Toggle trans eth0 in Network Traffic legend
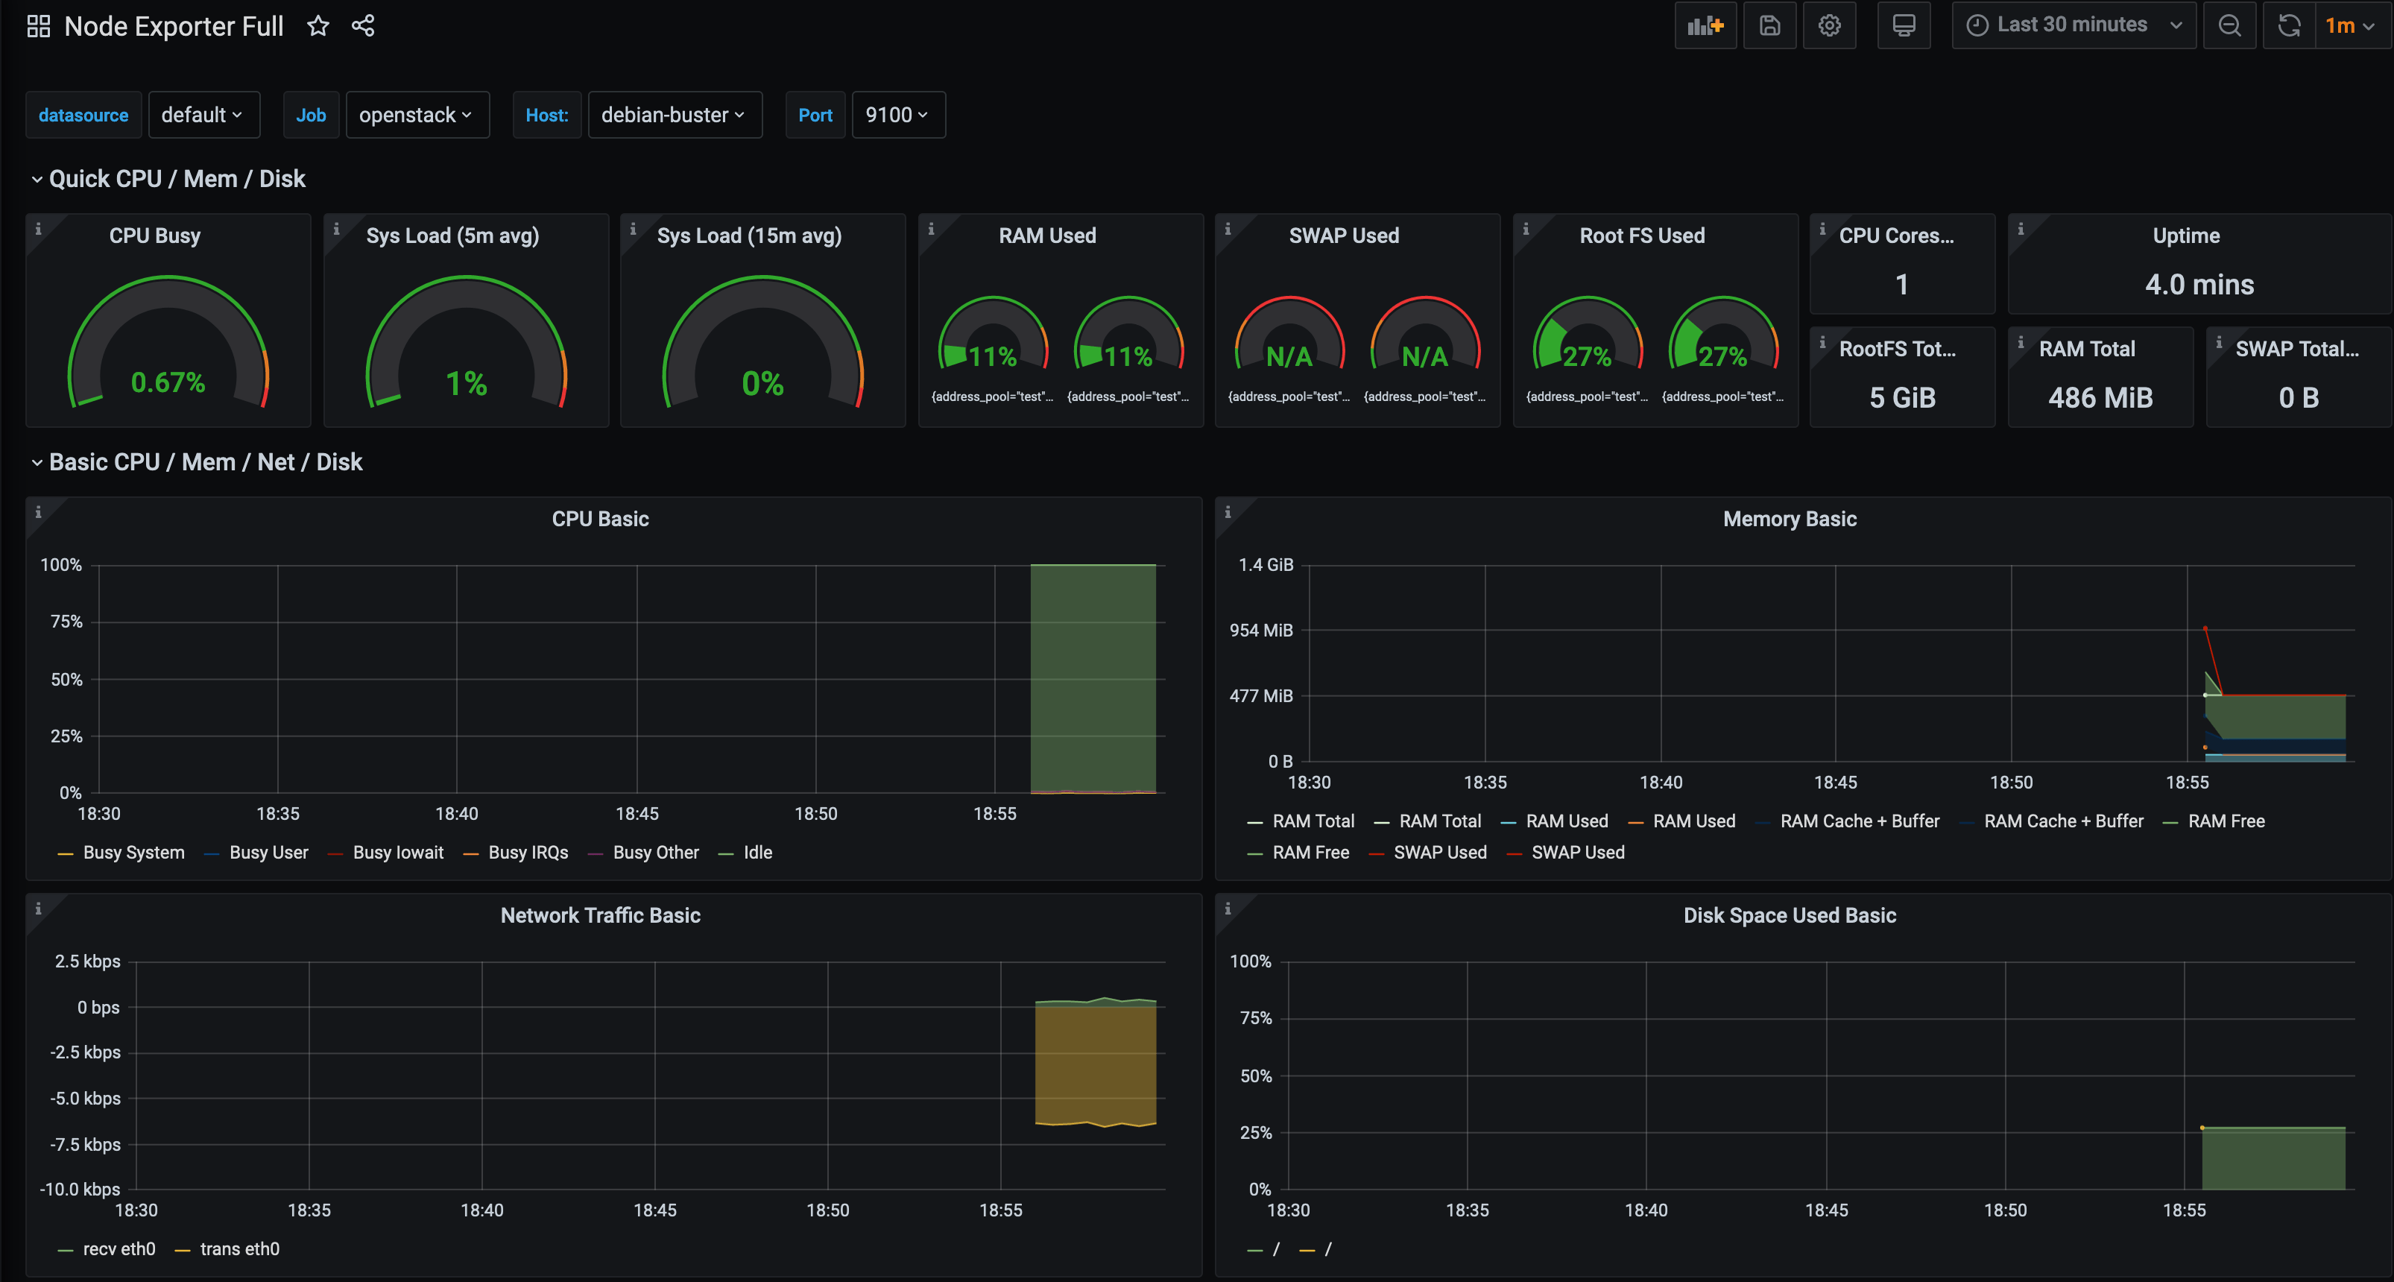2394x1282 pixels. click(239, 1248)
